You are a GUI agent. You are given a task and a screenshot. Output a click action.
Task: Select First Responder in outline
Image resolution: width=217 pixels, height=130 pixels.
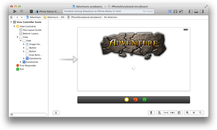(26, 66)
